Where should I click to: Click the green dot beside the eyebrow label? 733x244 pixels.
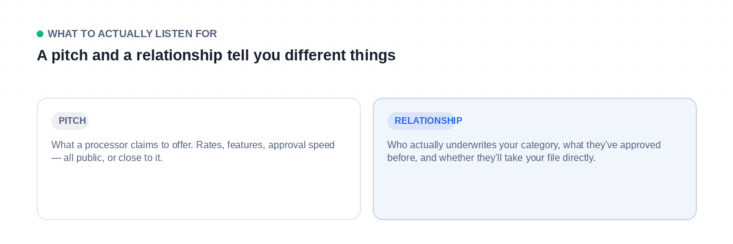[x=40, y=34]
